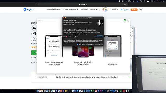Click the Start button in checkra1n
The image size is (166, 93).
click(99, 44)
